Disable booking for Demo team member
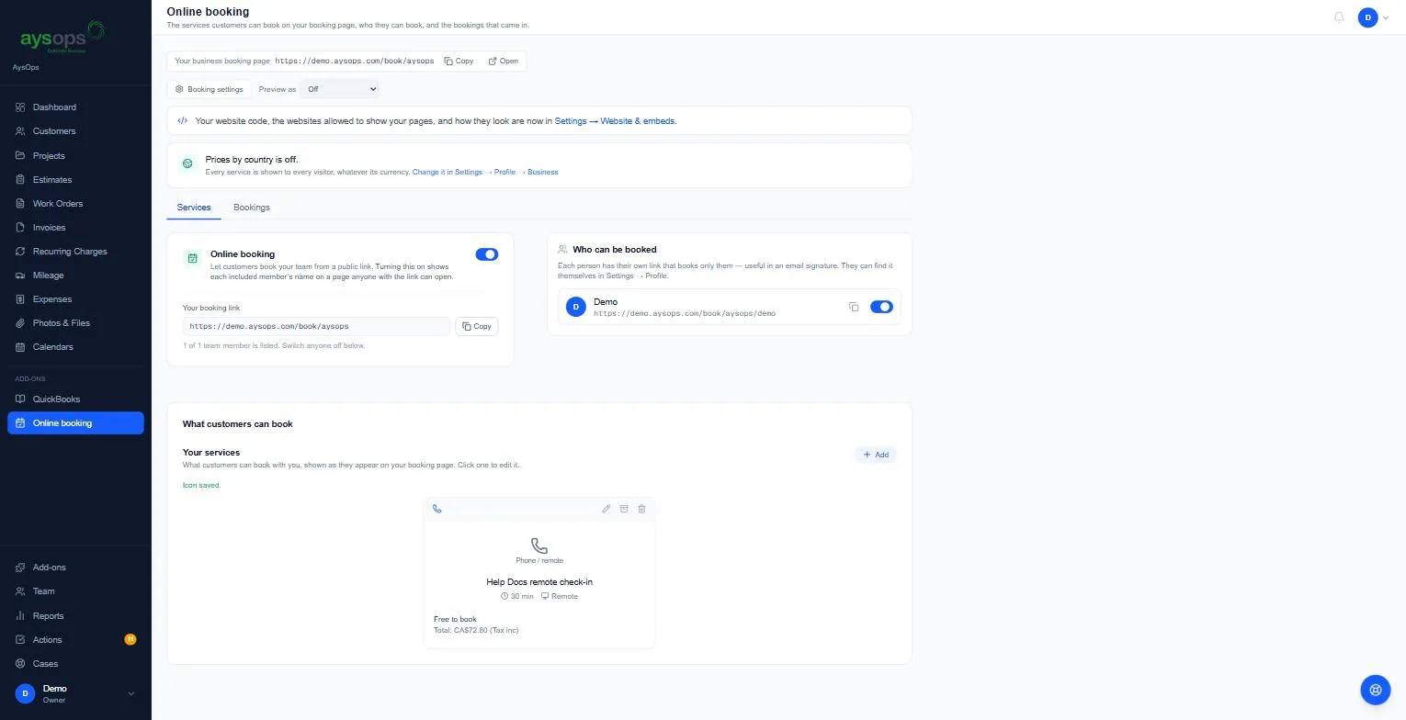This screenshot has width=1406, height=720. [881, 307]
